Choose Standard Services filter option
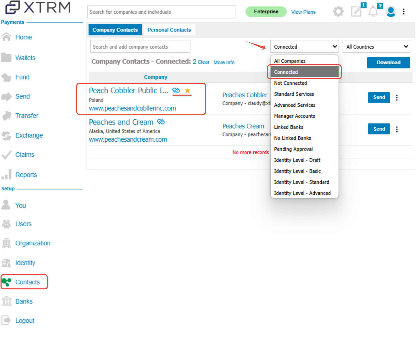Image resolution: width=418 pixels, height=338 pixels. [x=305, y=94]
